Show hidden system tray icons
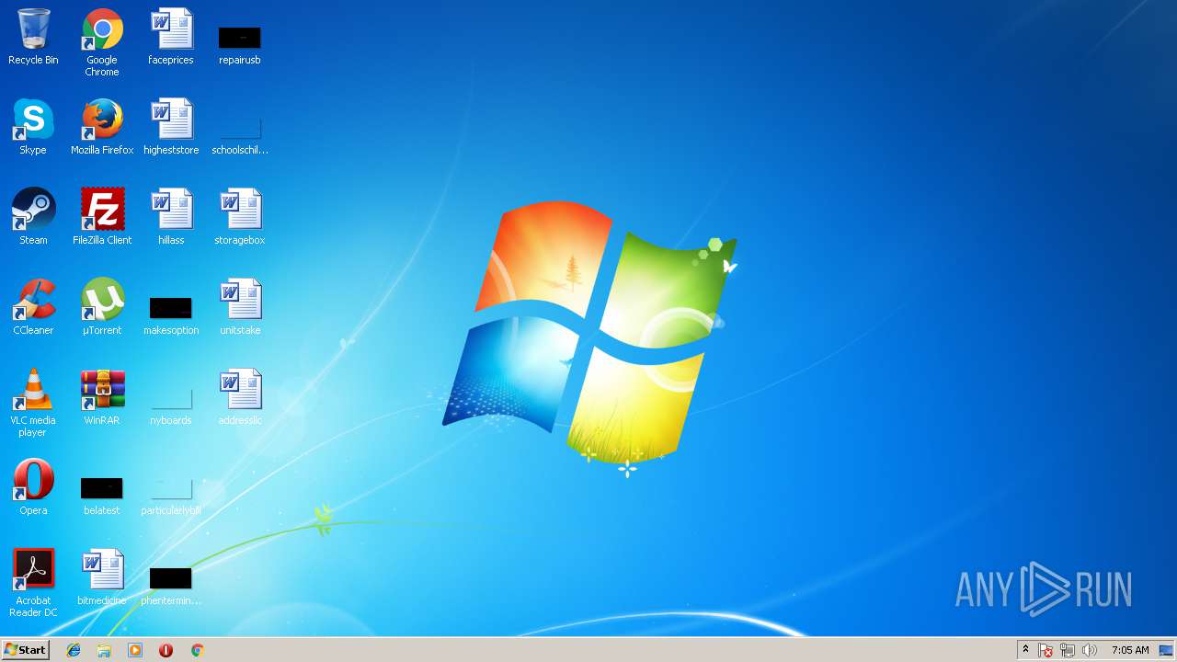 click(x=1025, y=650)
